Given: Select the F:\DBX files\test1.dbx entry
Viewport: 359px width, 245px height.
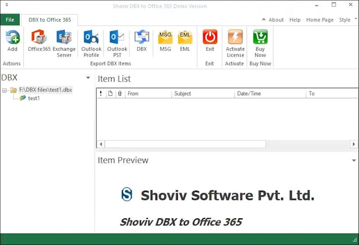Looking at the screenshot, I should [46, 90].
